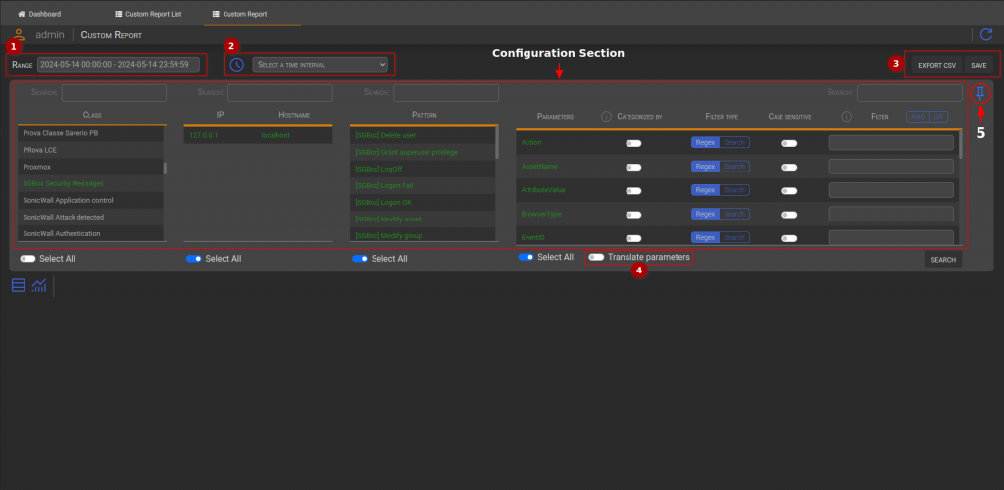This screenshot has width=1004, height=490.
Task: Click the Save button
Action: click(x=979, y=66)
